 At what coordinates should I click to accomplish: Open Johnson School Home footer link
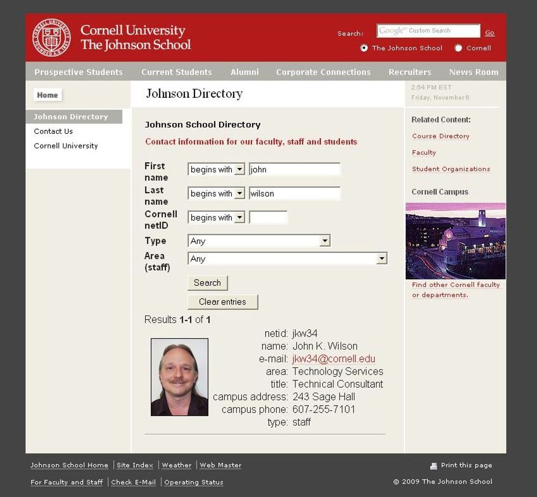pos(69,465)
